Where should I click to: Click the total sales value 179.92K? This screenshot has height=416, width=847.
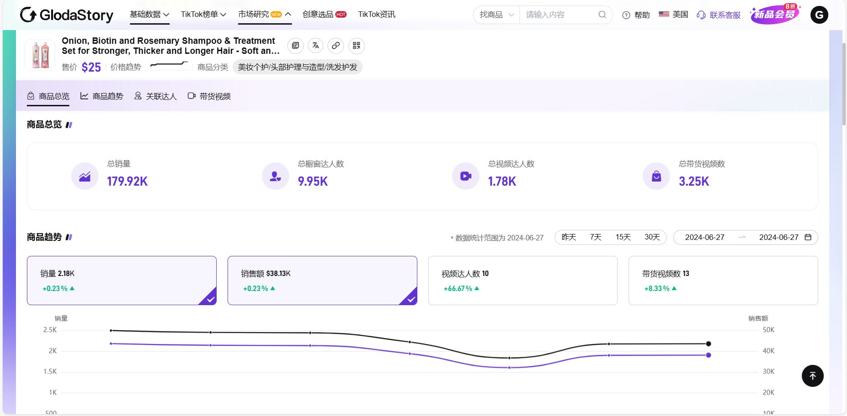point(127,182)
